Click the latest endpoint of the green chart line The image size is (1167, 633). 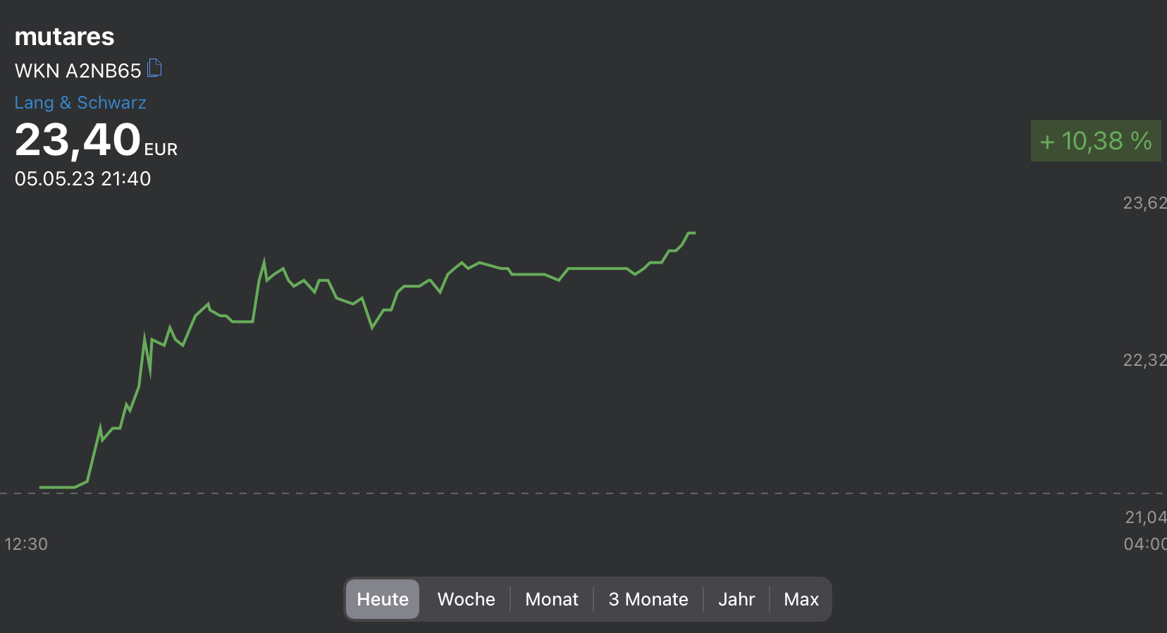coord(694,233)
